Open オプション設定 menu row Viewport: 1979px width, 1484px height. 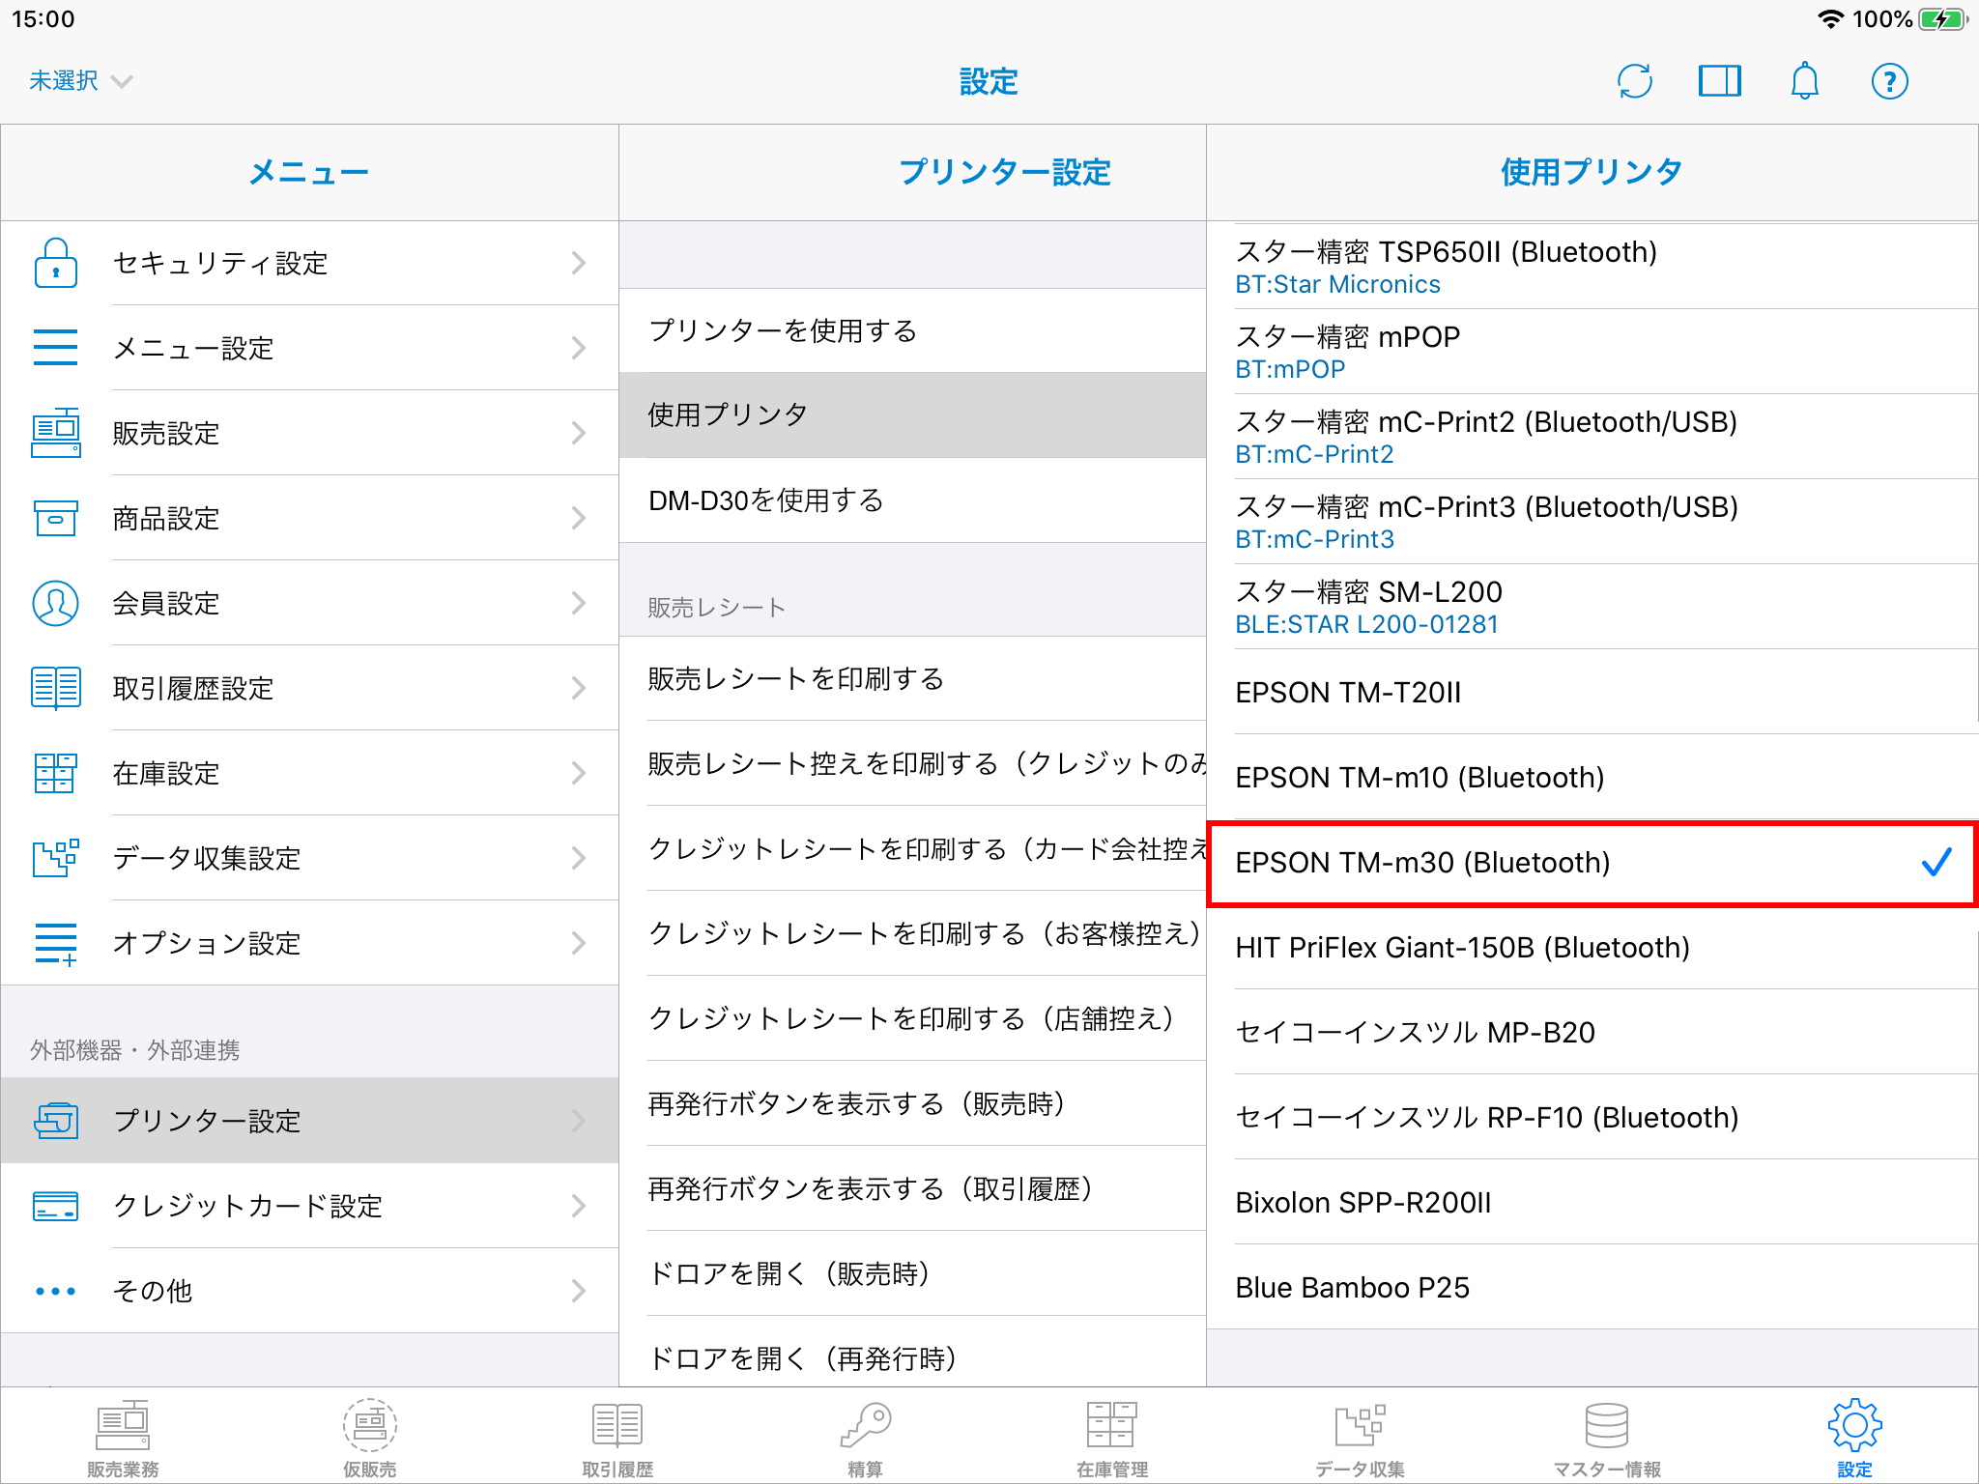tap(309, 943)
